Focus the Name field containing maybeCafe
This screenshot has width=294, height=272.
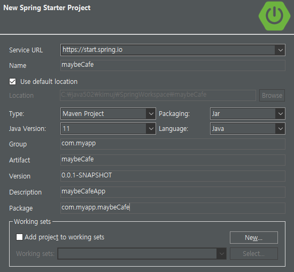click(x=173, y=65)
